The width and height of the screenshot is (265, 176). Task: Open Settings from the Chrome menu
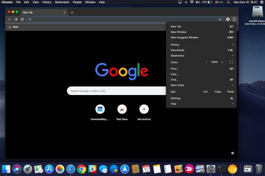click(201, 98)
